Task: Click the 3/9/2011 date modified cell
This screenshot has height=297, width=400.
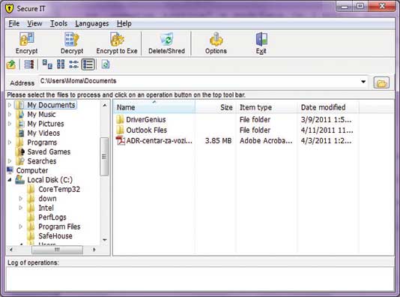Action: [326, 119]
